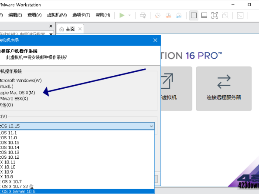The width and height of the screenshot is (259, 194).
Task: Choose X 10.8 from version list
Action: tap(77, 177)
